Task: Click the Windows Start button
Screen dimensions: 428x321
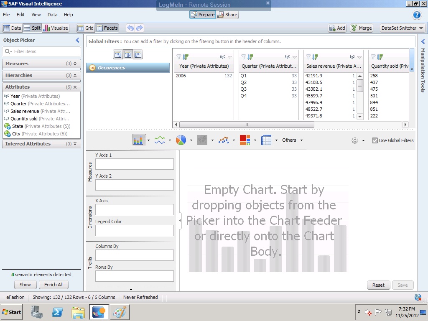Action: [x=12, y=312]
